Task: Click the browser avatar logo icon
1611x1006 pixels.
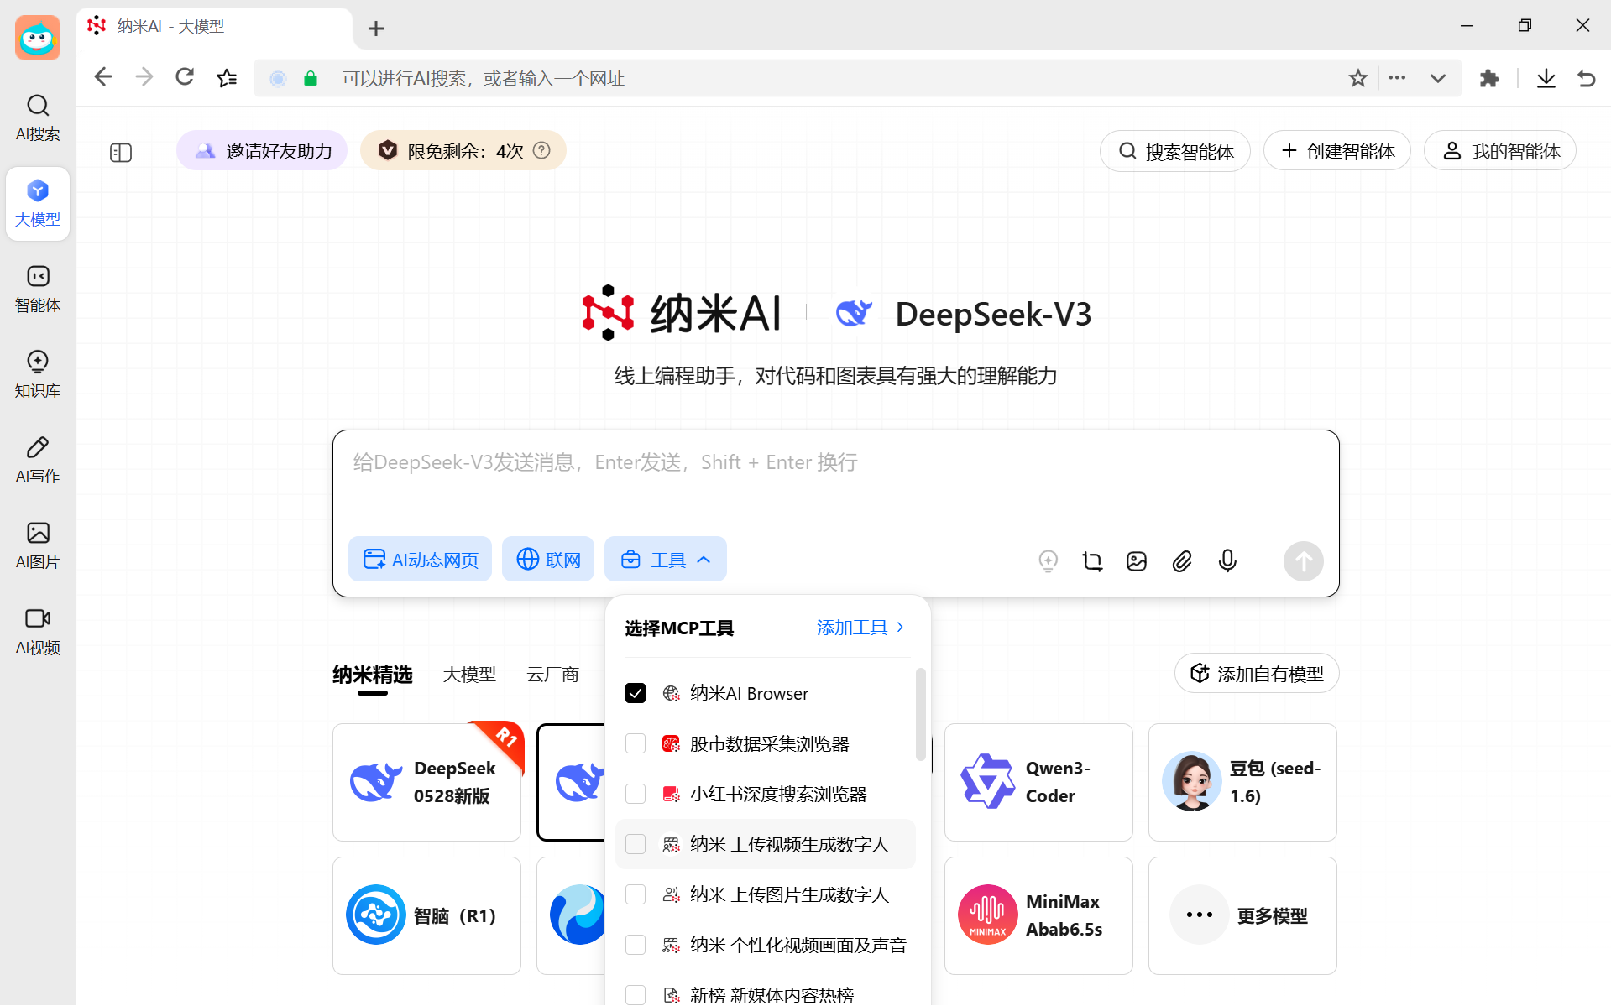Action: pyautogui.click(x=38, y=38)
